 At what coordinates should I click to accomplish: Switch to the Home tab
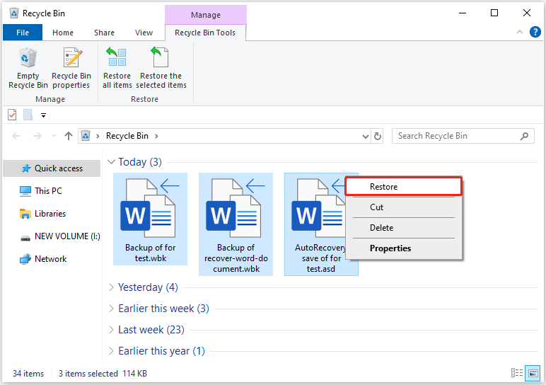(x=63, y=33)
